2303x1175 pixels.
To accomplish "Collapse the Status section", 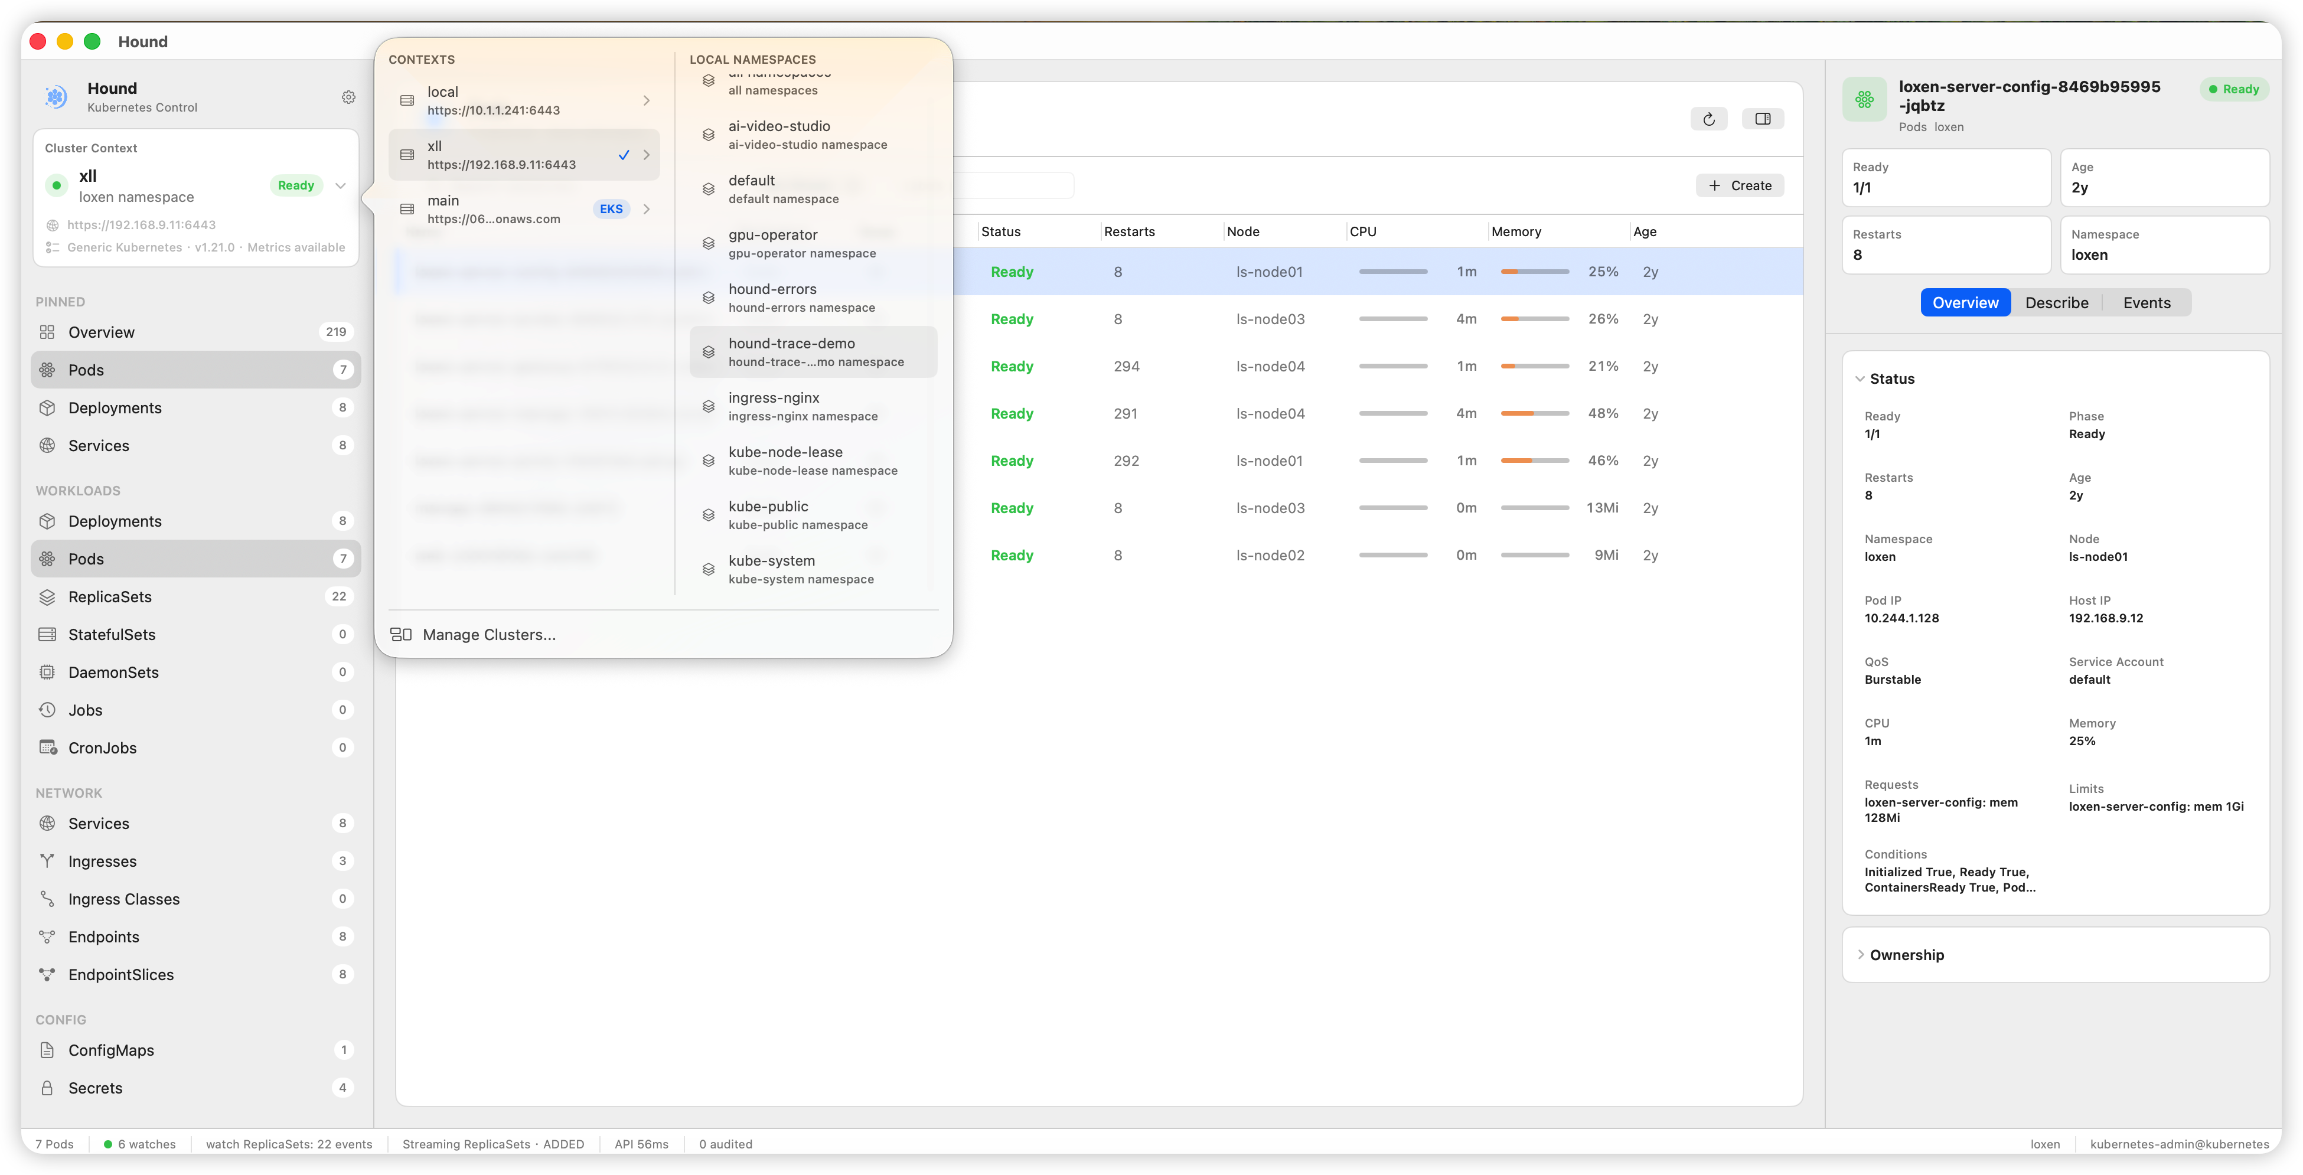I will (x=1860, y=378).
